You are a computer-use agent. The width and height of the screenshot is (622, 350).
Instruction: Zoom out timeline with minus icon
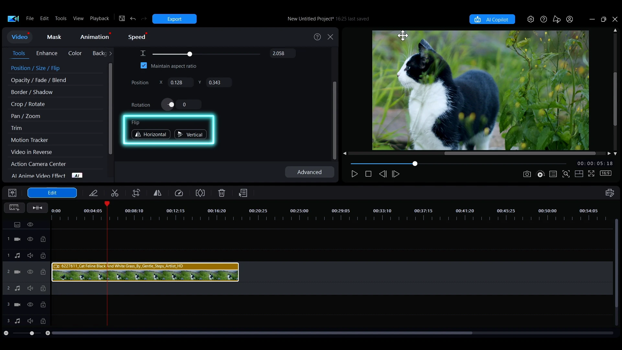pyautogui.click(x=6, y=333)
